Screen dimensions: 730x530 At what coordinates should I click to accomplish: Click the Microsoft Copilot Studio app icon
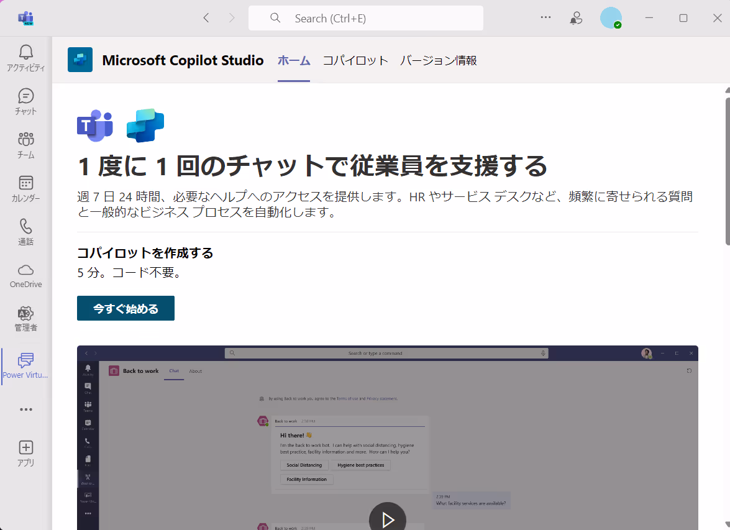(80, 60)
